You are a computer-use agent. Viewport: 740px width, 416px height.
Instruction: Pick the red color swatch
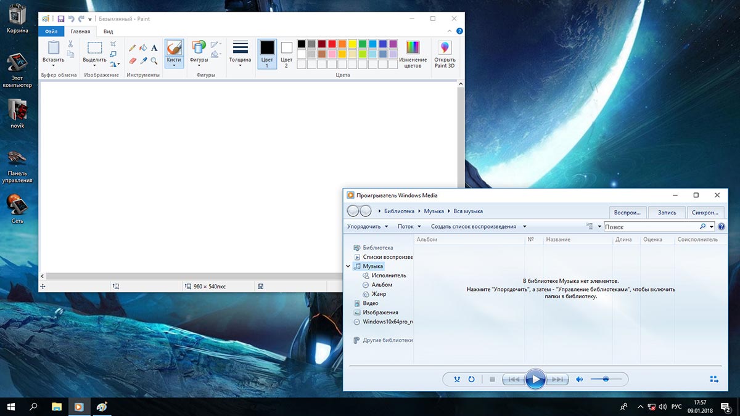coord(332,44)
